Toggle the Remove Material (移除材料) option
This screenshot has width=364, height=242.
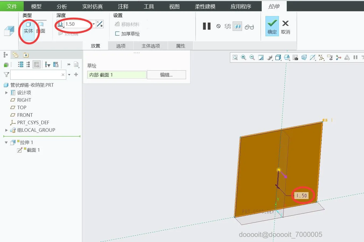coord(127,24)
